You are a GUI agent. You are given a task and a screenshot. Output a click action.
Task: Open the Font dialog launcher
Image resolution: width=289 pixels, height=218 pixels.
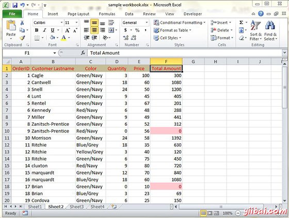[x=77, y=45]
